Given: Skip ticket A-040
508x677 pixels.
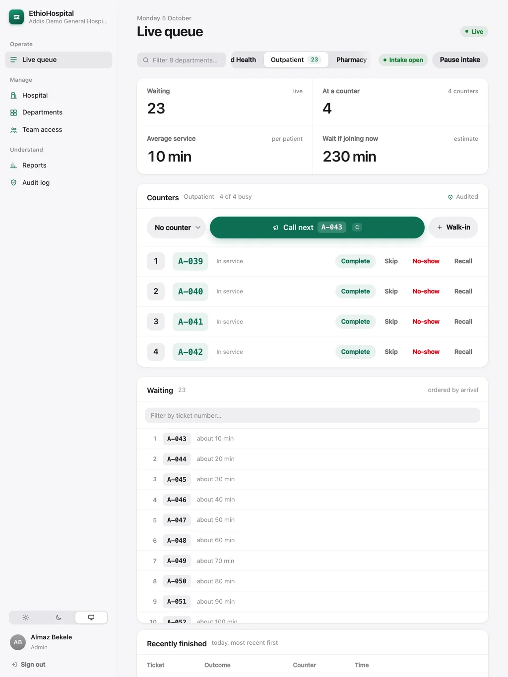Looking at the screenshot, I should click(391, 291).
